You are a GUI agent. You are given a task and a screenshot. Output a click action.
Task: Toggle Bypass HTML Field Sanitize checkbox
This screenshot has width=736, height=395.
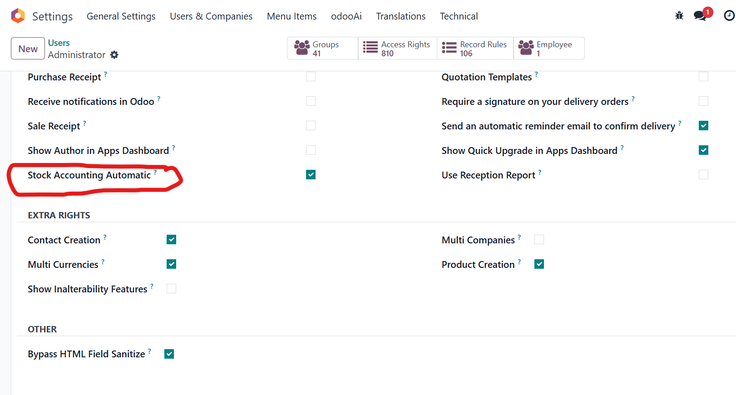tap(169, 354)
